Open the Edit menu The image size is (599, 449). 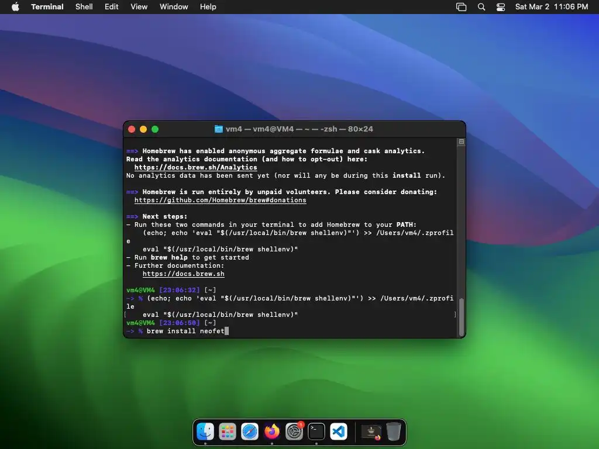coord(112,7)
